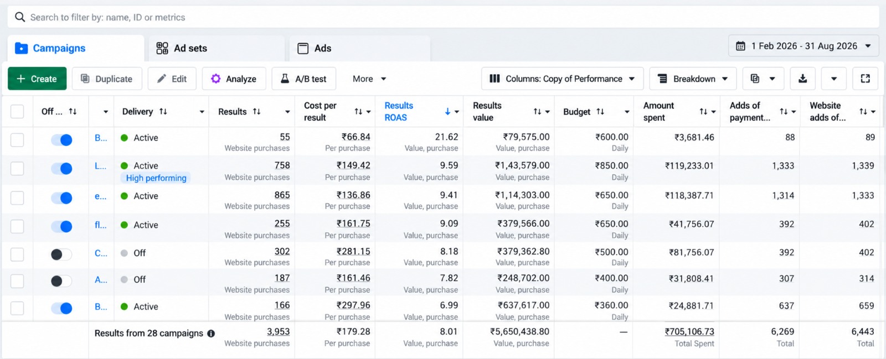Tick the checkbox for the 255 results row
Screen dimensions: 886x359
pos(17,226)
